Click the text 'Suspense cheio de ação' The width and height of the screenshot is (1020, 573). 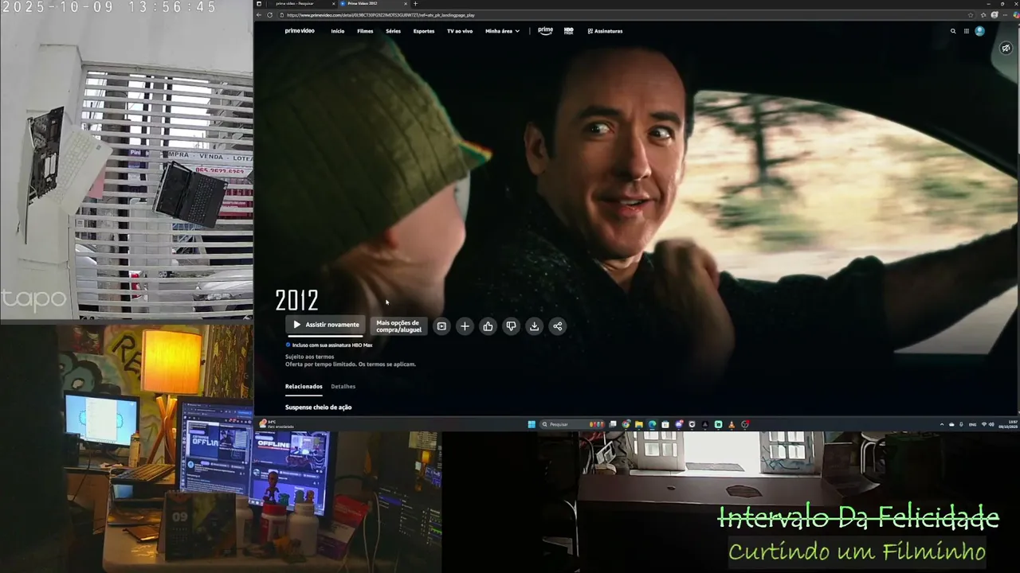319,407
